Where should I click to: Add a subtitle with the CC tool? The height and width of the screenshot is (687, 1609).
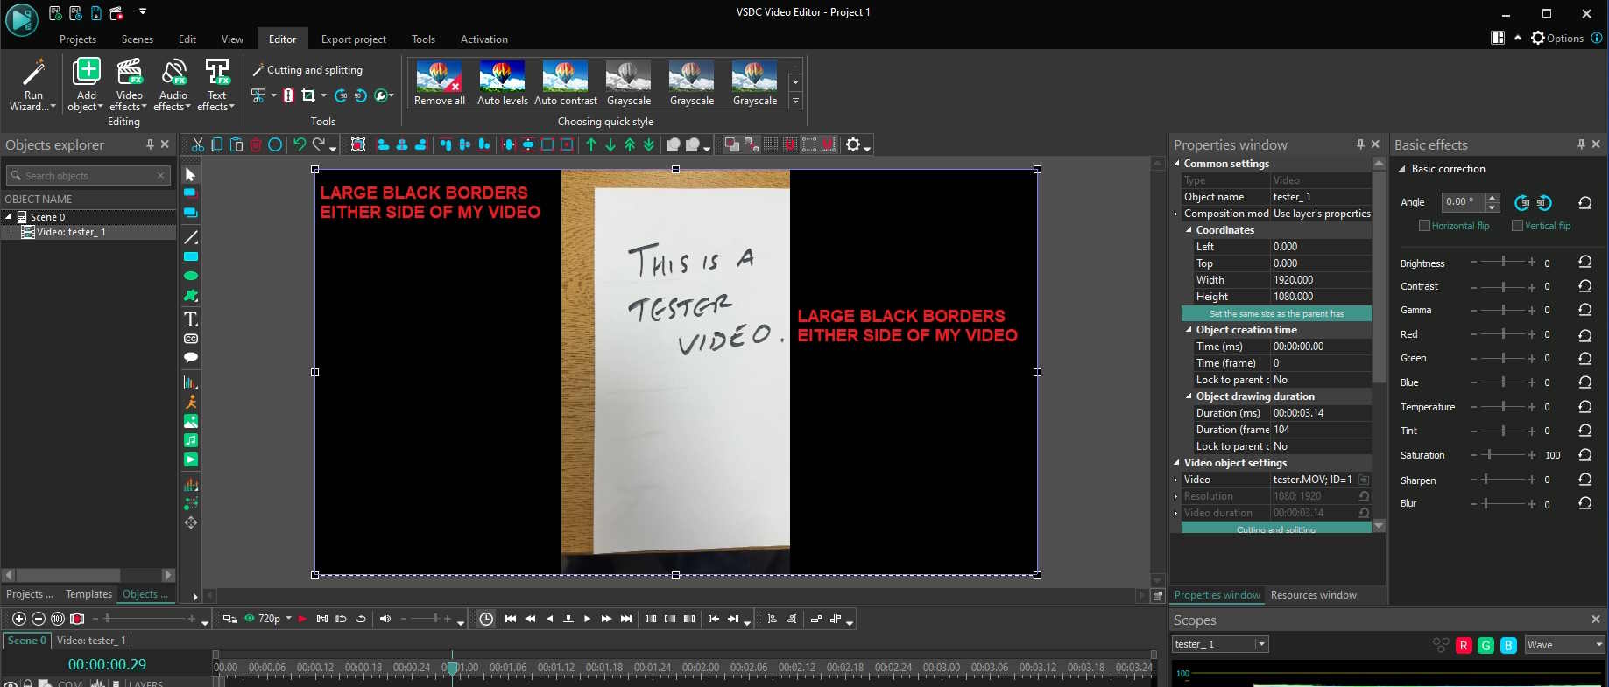pyautogui.click(x=191, y=339)
